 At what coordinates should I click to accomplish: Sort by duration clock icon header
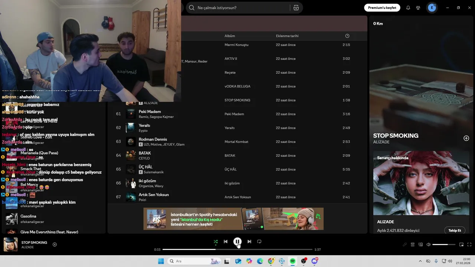point(347,36)
